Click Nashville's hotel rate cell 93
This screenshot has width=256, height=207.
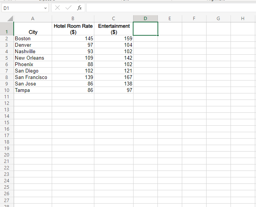pyautogui.click(x=73, y=52)
